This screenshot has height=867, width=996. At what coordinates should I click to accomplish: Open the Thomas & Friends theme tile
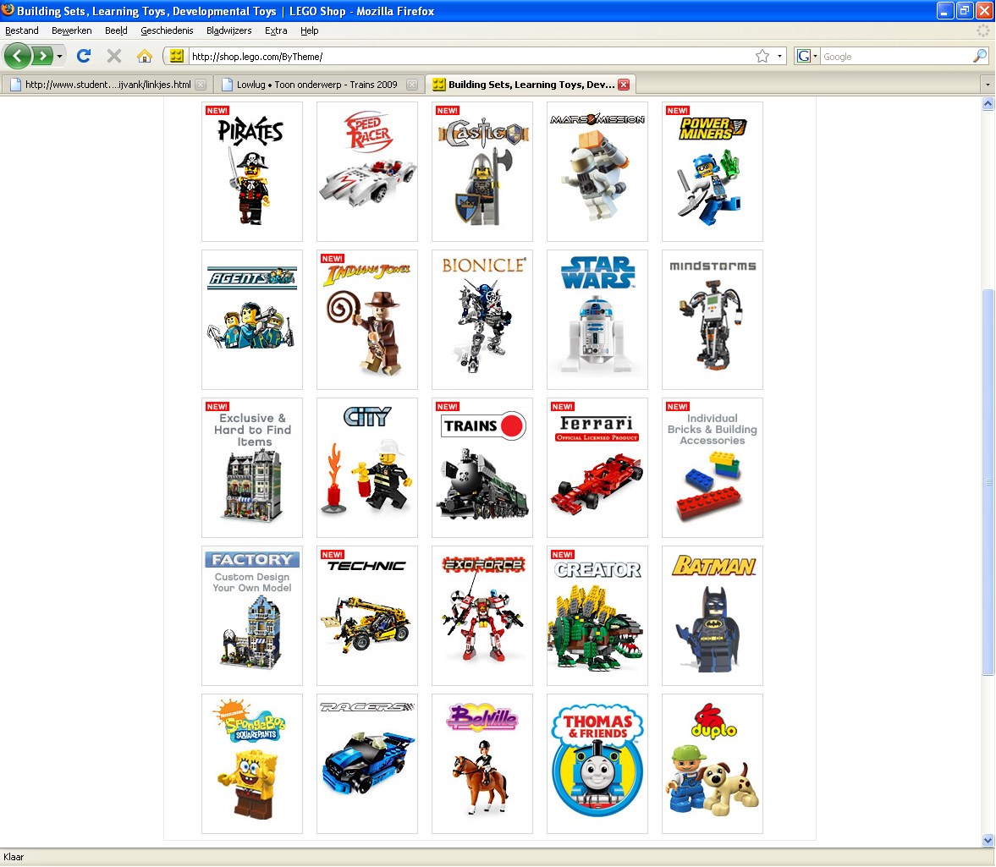point(597,763)
